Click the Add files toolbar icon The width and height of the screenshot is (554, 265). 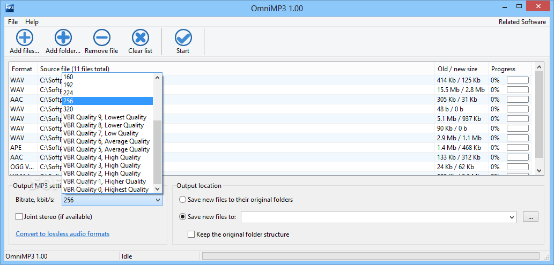(24, 37)
